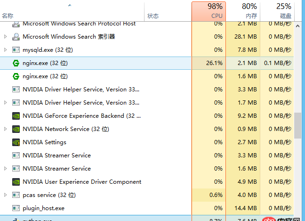The width and height of the screenshot is (305, 221).
Task: Expand the Microsoft Windows Search 索引器 process
Action: pos(5,36)
